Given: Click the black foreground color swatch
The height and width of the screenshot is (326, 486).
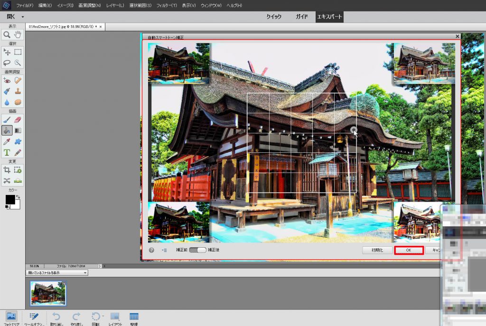Looking at the screenshot, I should coord(10,199).
